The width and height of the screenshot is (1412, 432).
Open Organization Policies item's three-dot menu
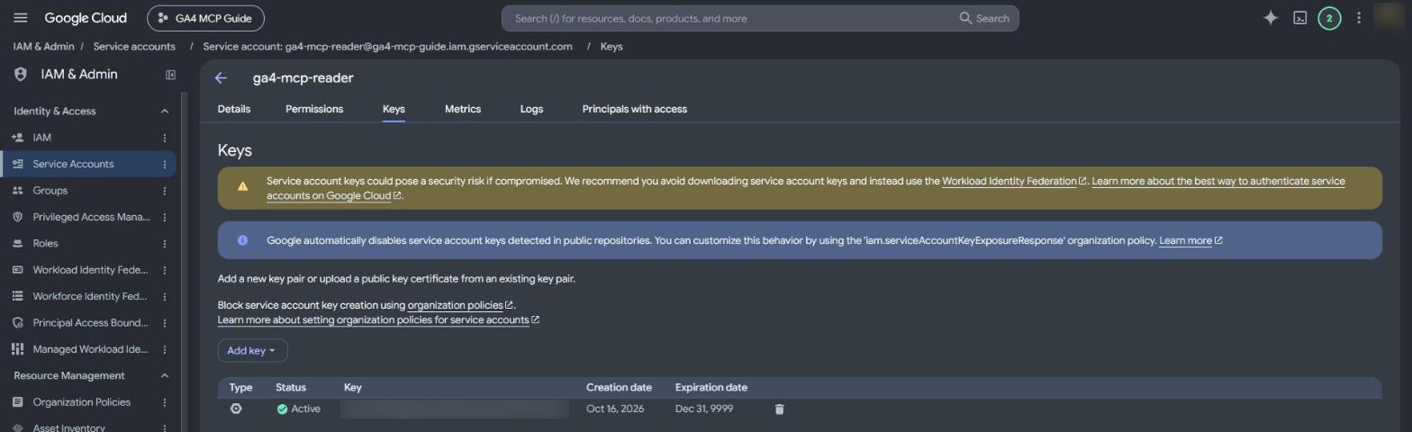tap(165, 402)
